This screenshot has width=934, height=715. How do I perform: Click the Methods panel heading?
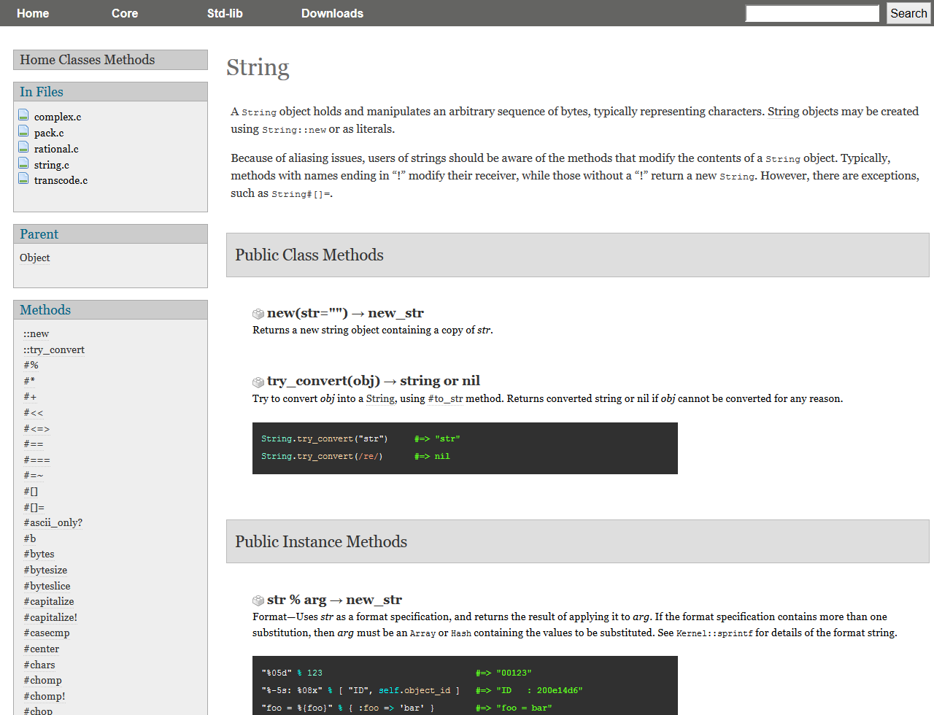coord(110,310)
